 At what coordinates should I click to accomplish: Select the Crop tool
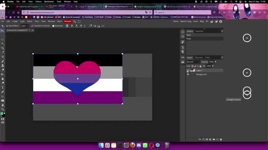coord(3,48)
